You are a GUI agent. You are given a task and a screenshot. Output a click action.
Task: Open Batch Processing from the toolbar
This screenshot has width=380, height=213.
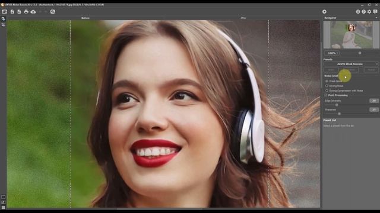click(53, 12)
